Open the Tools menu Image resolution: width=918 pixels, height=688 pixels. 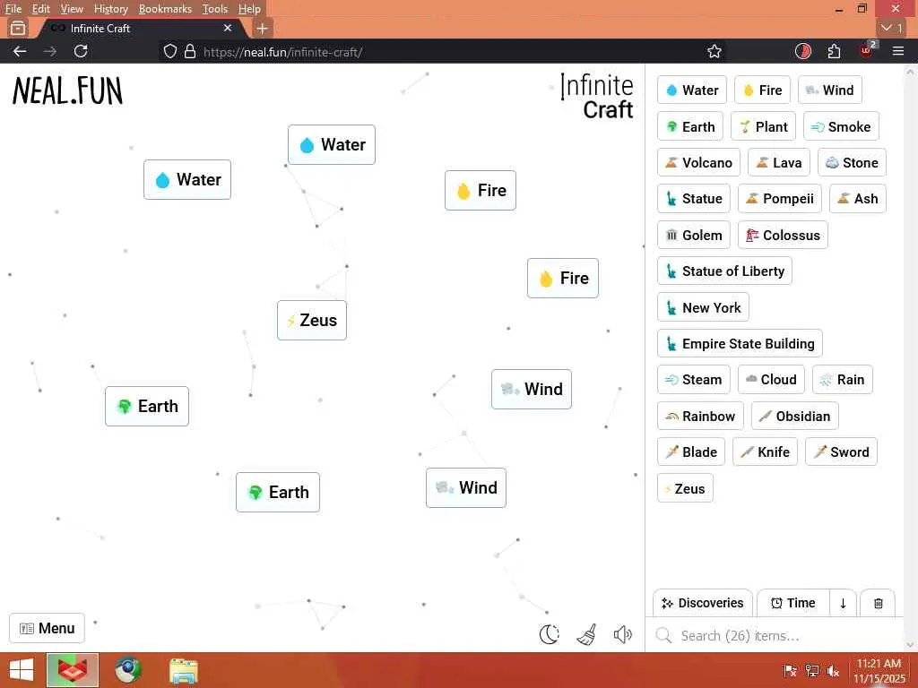pyautogui.click(x=214, y=9)
